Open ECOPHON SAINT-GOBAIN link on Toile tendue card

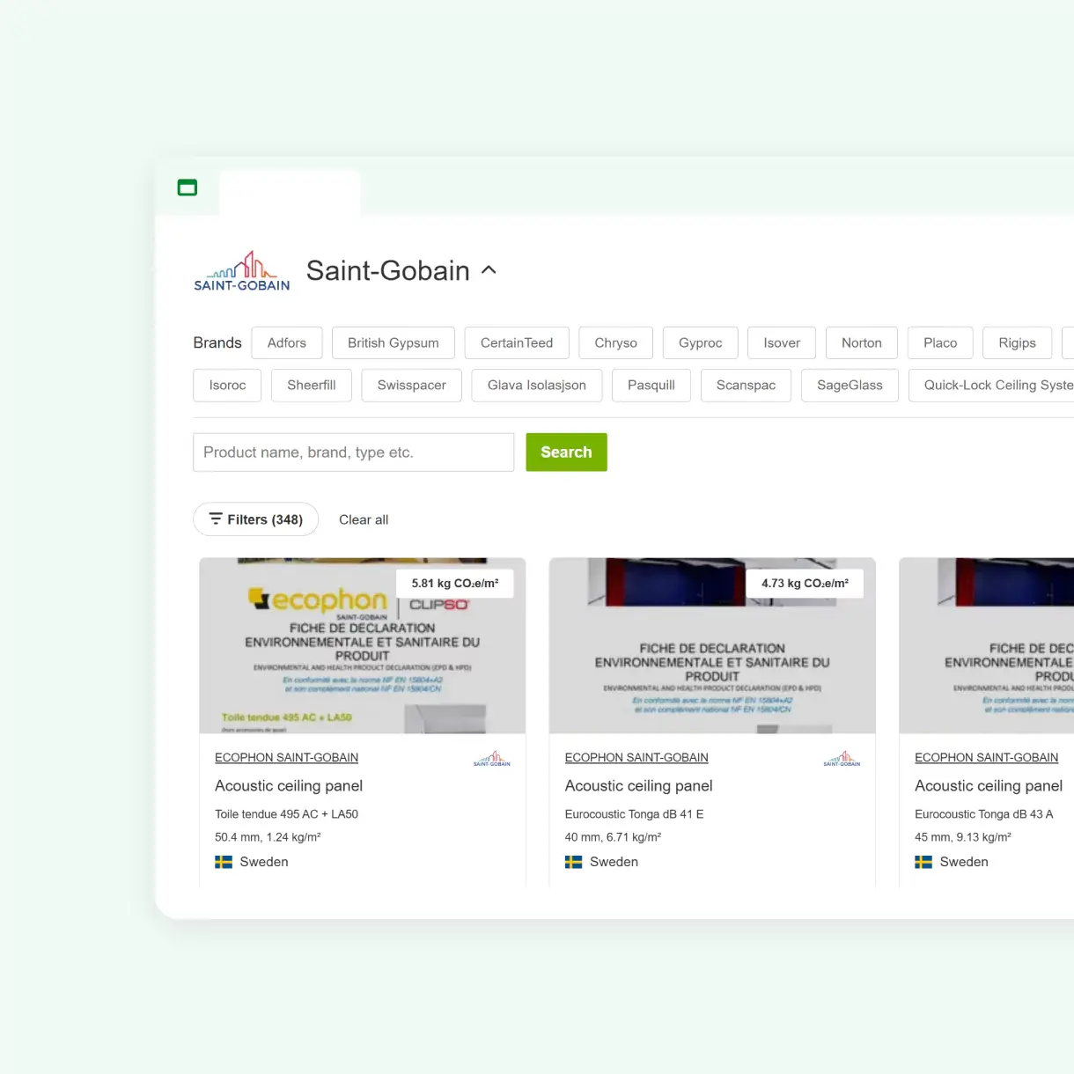[287, 758]
